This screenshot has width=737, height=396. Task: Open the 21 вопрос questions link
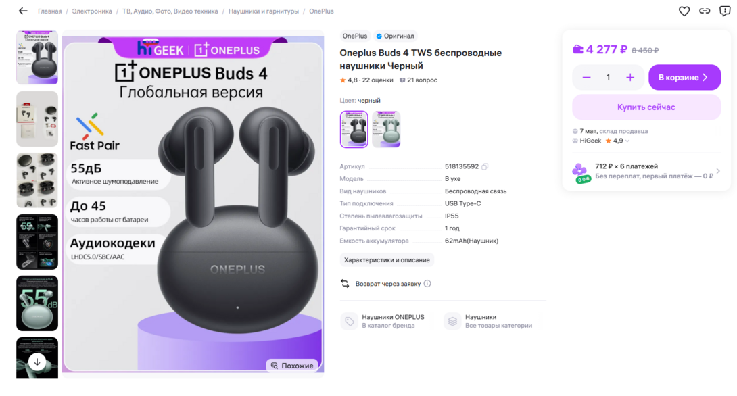point(419,80)
